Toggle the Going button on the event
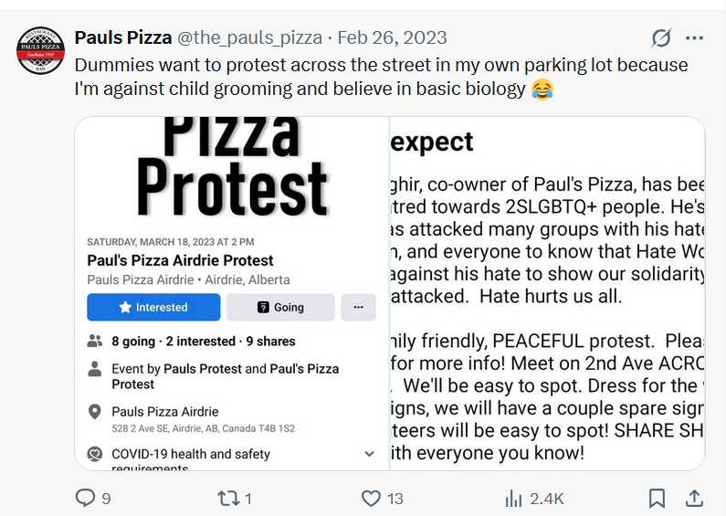This screenshot has height=516, width=726. tap(280, 308)
